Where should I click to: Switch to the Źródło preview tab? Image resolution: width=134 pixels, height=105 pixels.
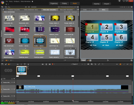point(85,10)
